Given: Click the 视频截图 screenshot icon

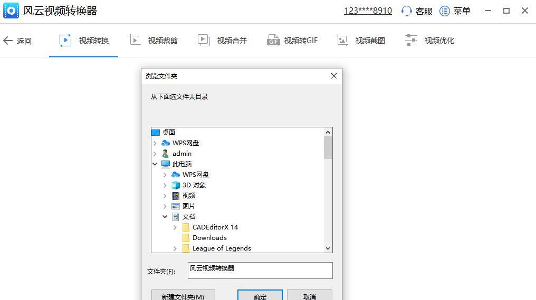Looking at the screenshot, I should click(342, 40).
